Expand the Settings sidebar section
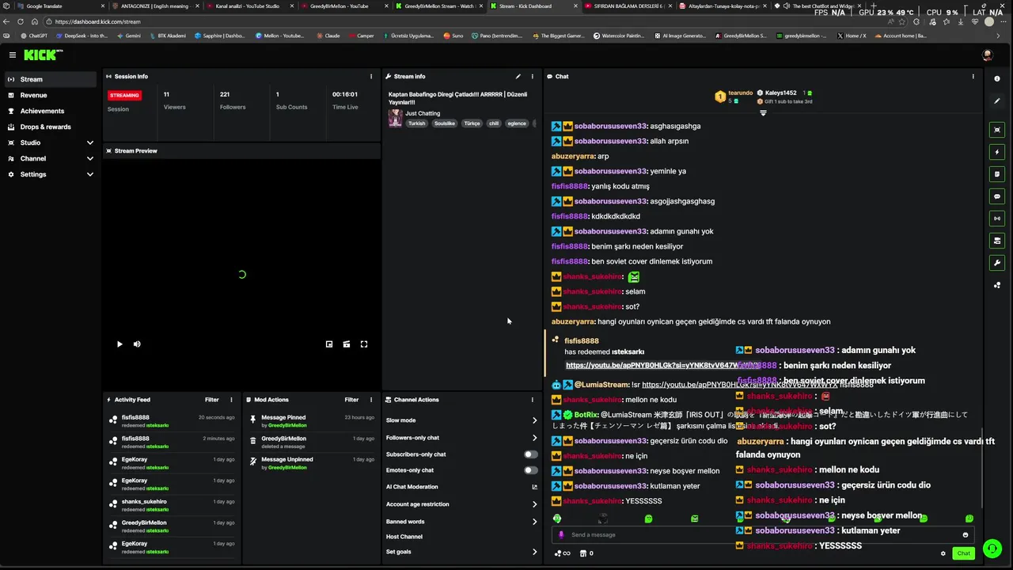 coord(90,174)
